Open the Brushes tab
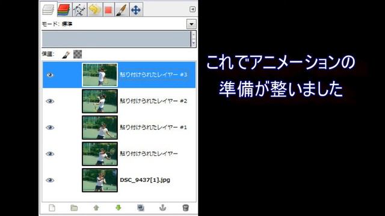The width and height of the screenshot is (385, 216). [x=122, y=10]
